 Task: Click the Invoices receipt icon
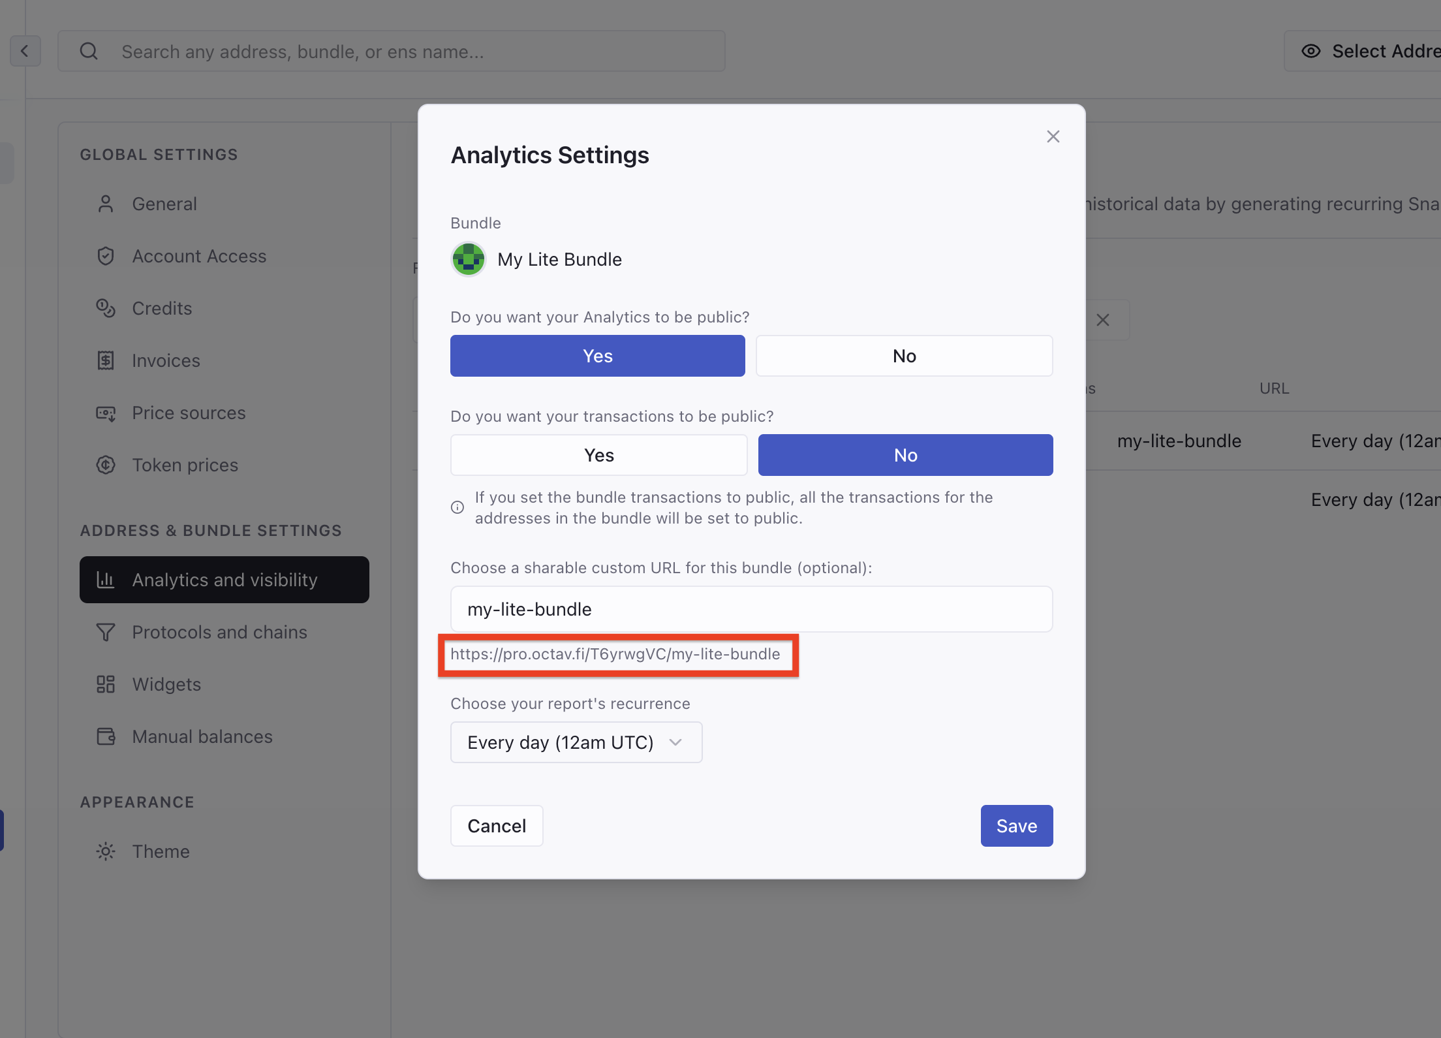pos(105,360)
